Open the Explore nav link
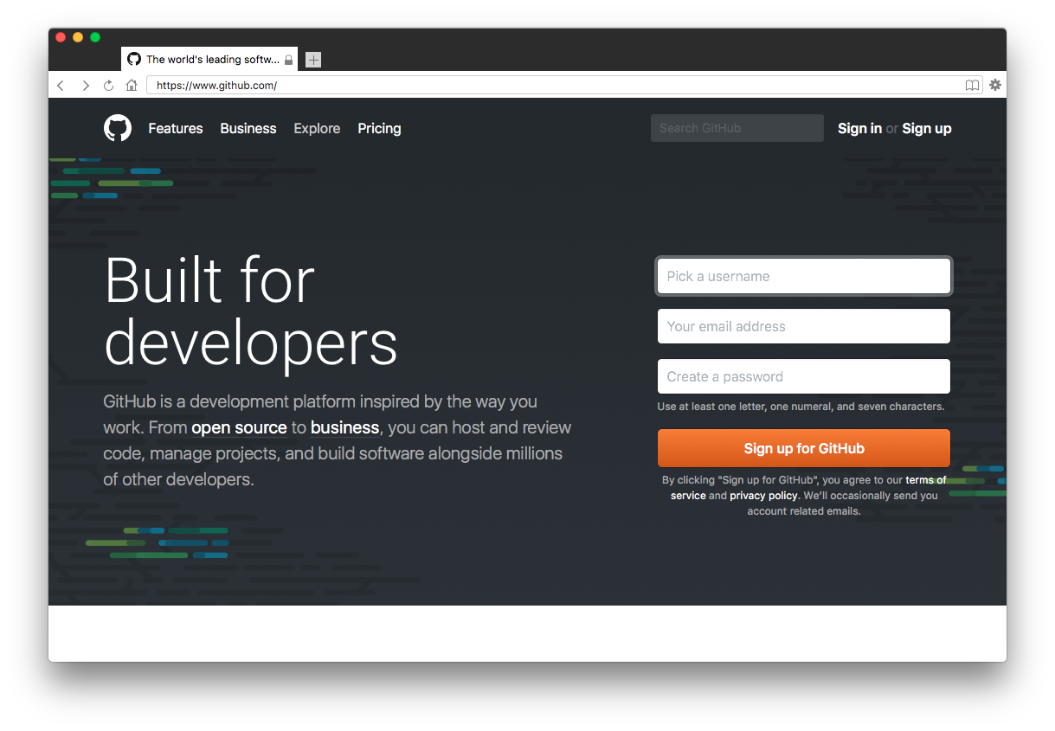The image size is (1055, 731). (x=317, y=128)
